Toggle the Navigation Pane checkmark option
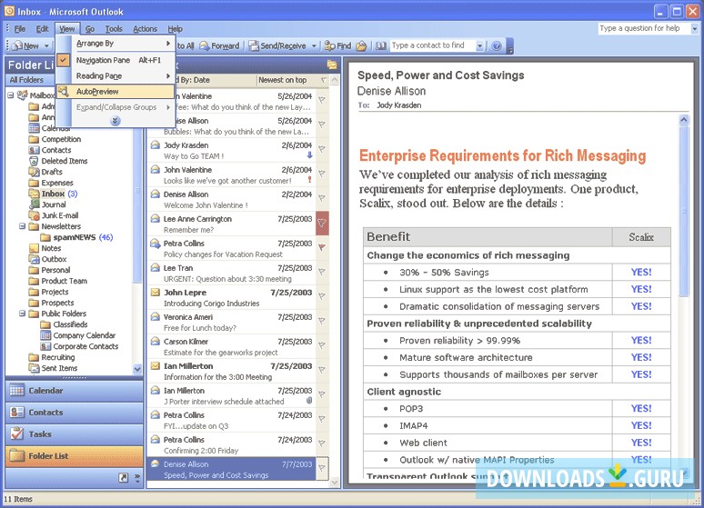Image resolution: width=704 pixels, height=508 pixels. [116, 60]
